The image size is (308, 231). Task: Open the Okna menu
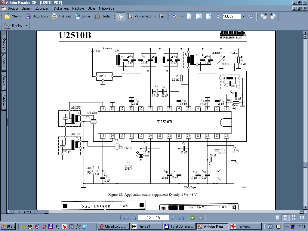pos(91,8)
